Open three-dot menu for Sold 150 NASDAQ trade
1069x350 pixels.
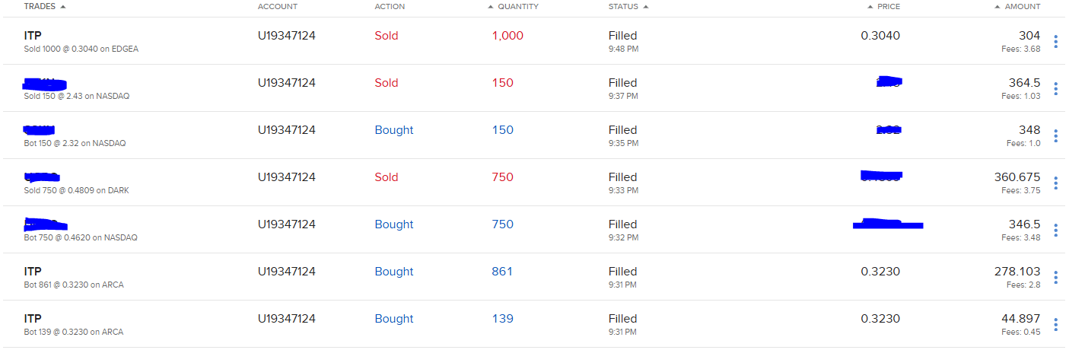pos(1055,89)
